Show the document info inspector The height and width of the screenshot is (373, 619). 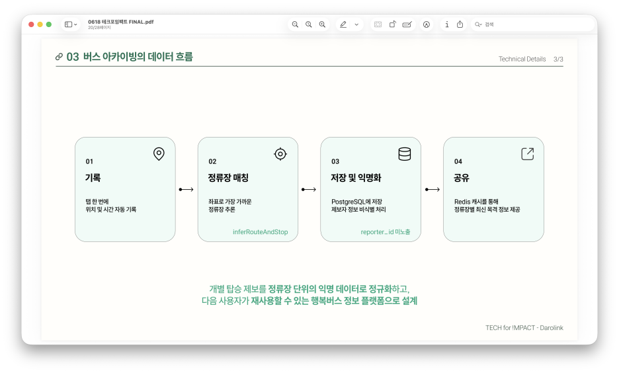point(447,24)
